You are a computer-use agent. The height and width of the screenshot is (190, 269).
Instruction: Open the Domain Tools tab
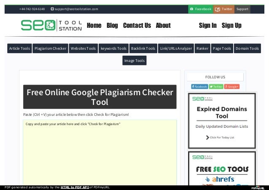point(247,48)
